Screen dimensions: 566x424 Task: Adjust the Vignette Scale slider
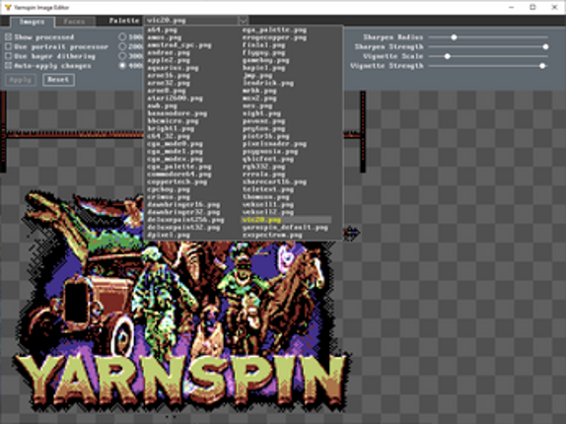[488, 56]
